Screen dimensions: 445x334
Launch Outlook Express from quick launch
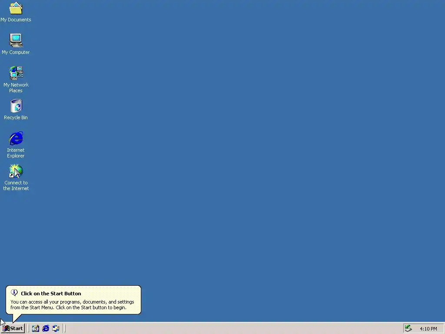coord(56,328)
